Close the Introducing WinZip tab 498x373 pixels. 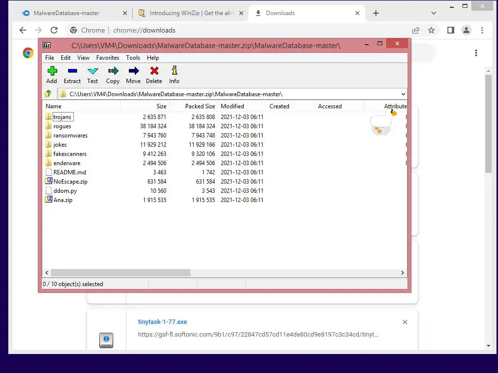tap(241, 13)
